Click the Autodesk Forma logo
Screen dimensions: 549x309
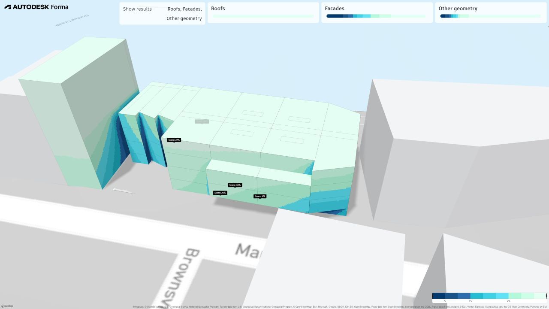36,7
